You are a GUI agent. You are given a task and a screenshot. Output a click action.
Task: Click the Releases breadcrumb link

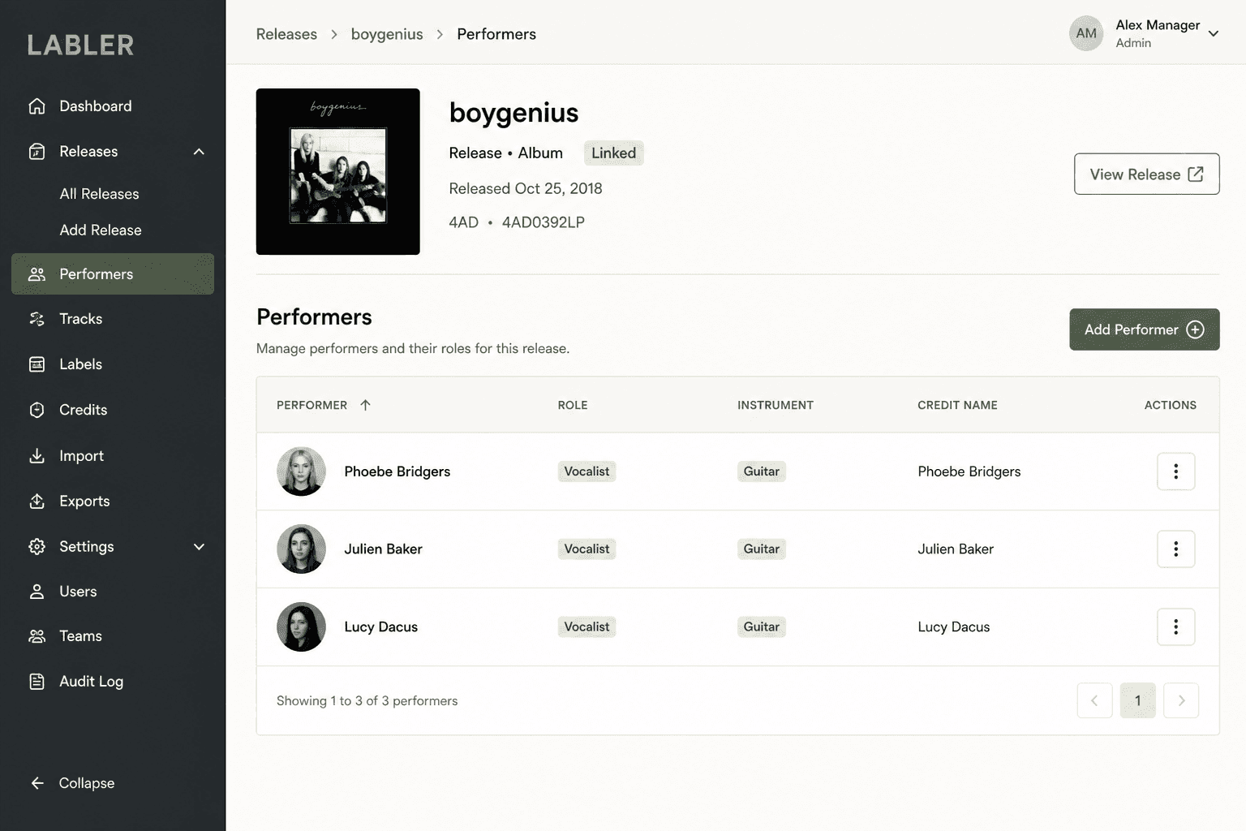(286, 34)
